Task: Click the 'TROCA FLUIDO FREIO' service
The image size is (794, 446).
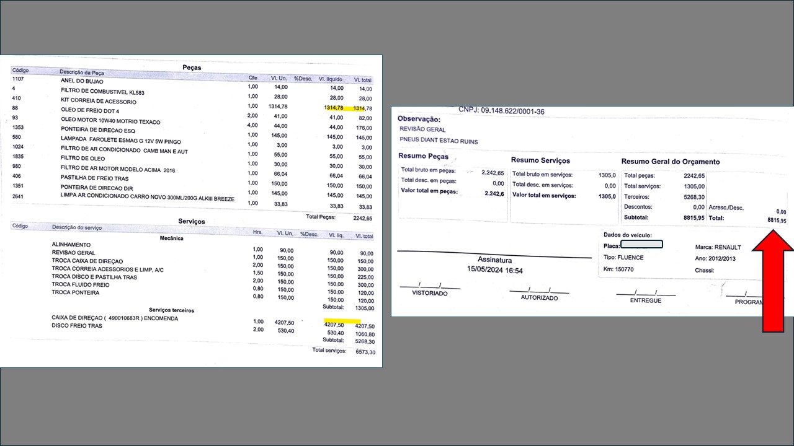Action: pos(81,284)
